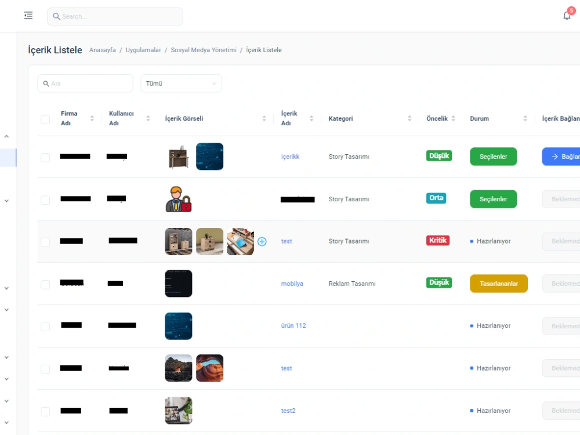Sort by Kullanıcı Adı column arrows

point(148,118)
